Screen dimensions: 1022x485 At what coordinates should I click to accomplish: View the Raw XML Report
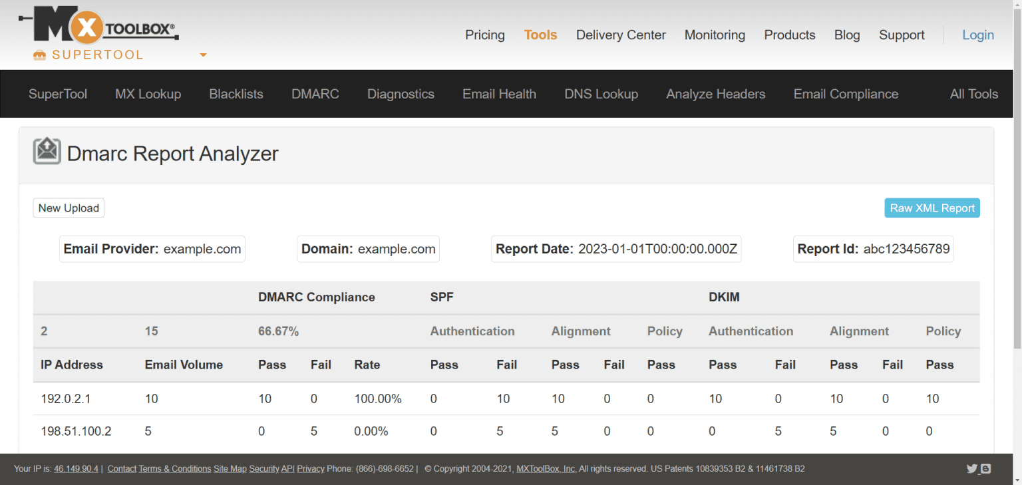point(932,208)
